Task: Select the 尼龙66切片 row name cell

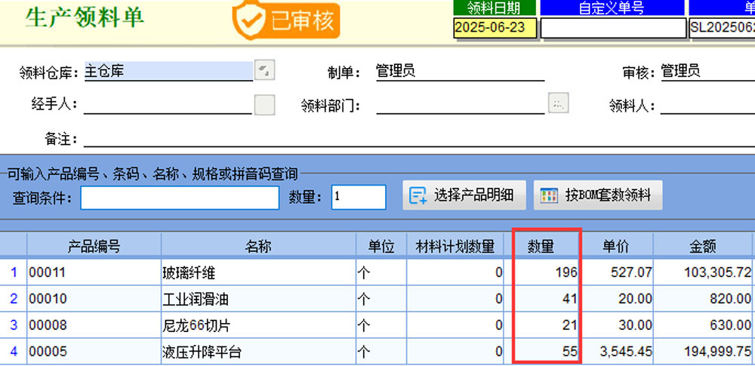Action: [258, 325]
